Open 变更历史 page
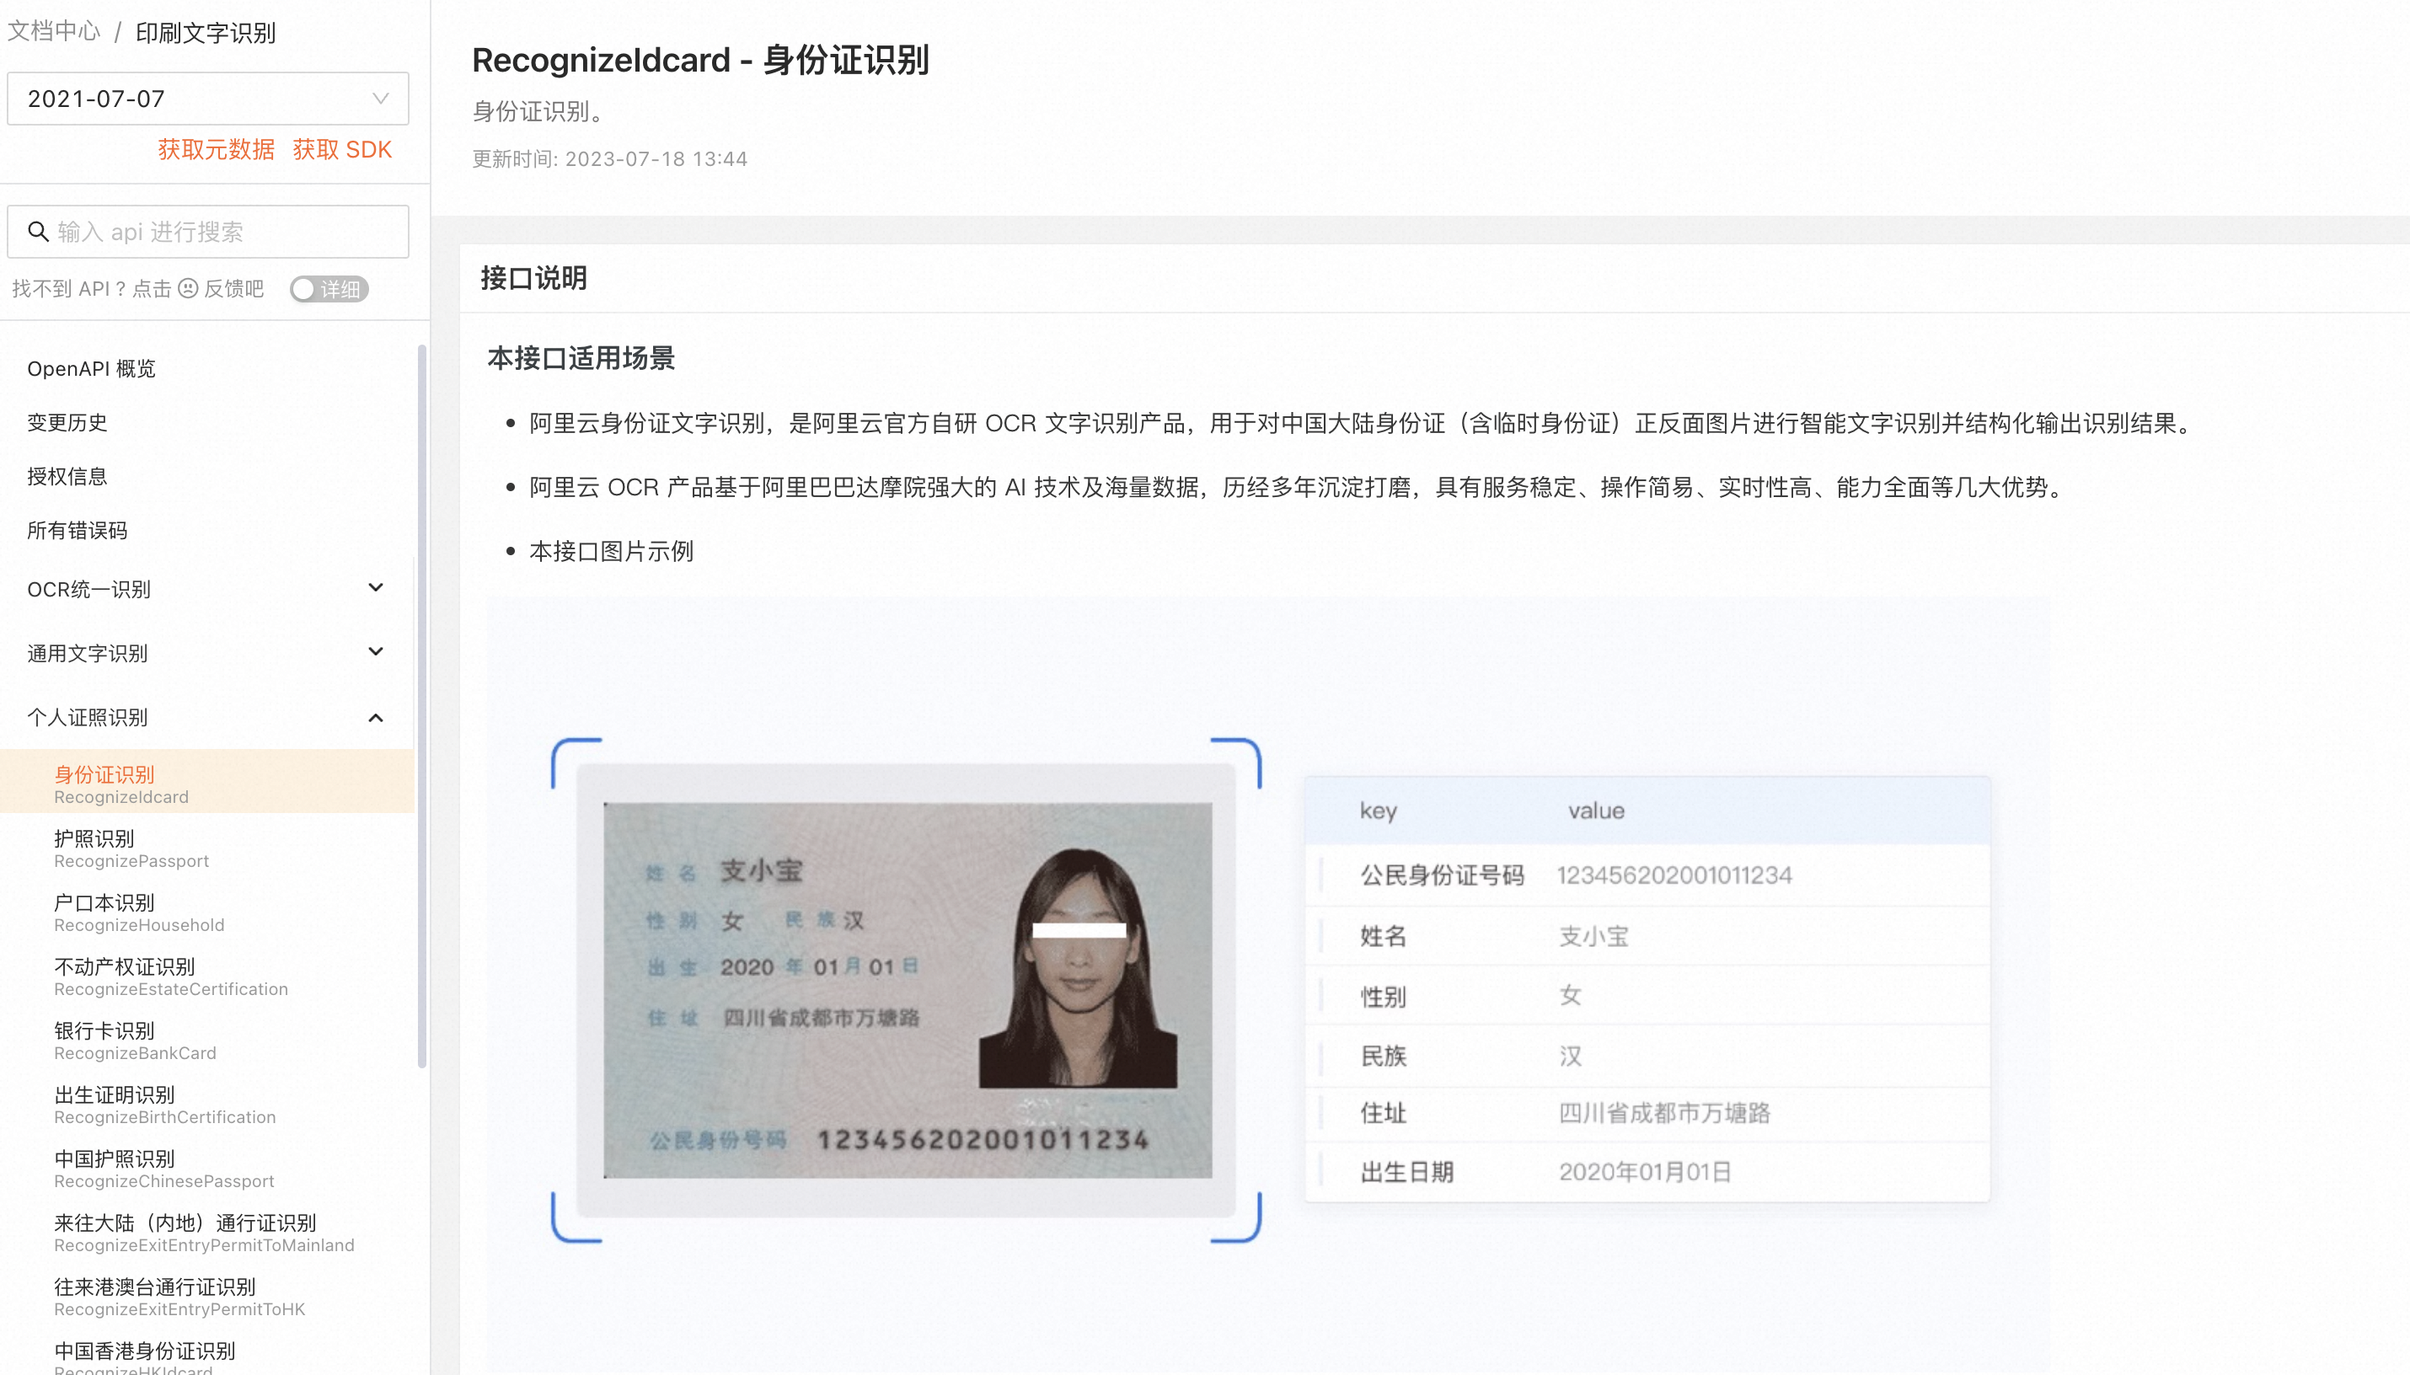The image size is (2410, 1375). 67,422
